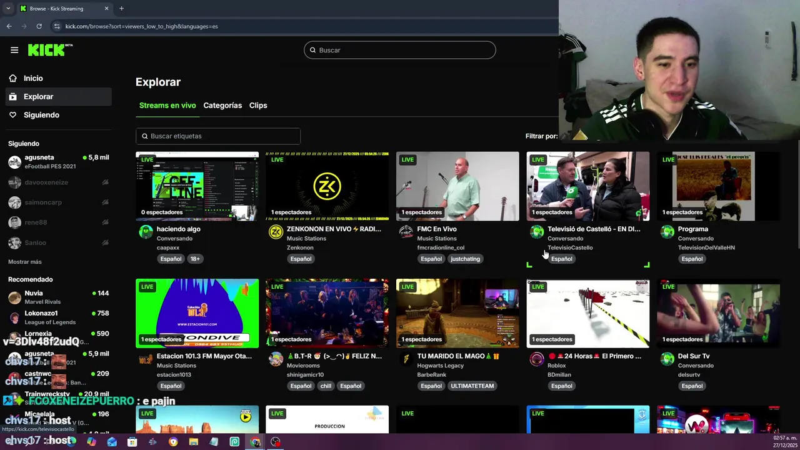The width and height of the screenshot is (800, 450).
Task: Open the tab search dropdown arrow
Action: click(x=8, y=9)
